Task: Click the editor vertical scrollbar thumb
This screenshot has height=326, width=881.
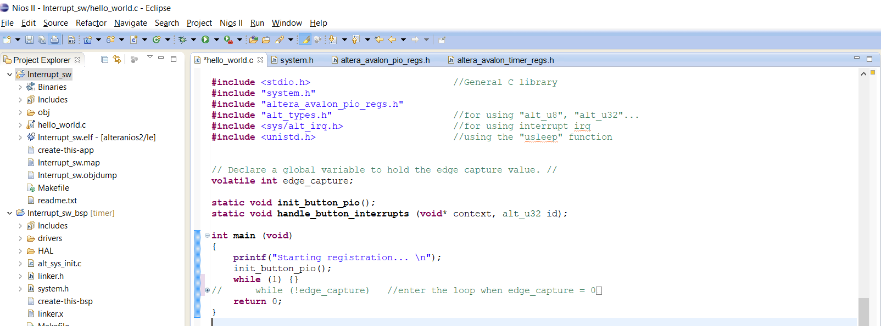Action: tap(863, 311)
